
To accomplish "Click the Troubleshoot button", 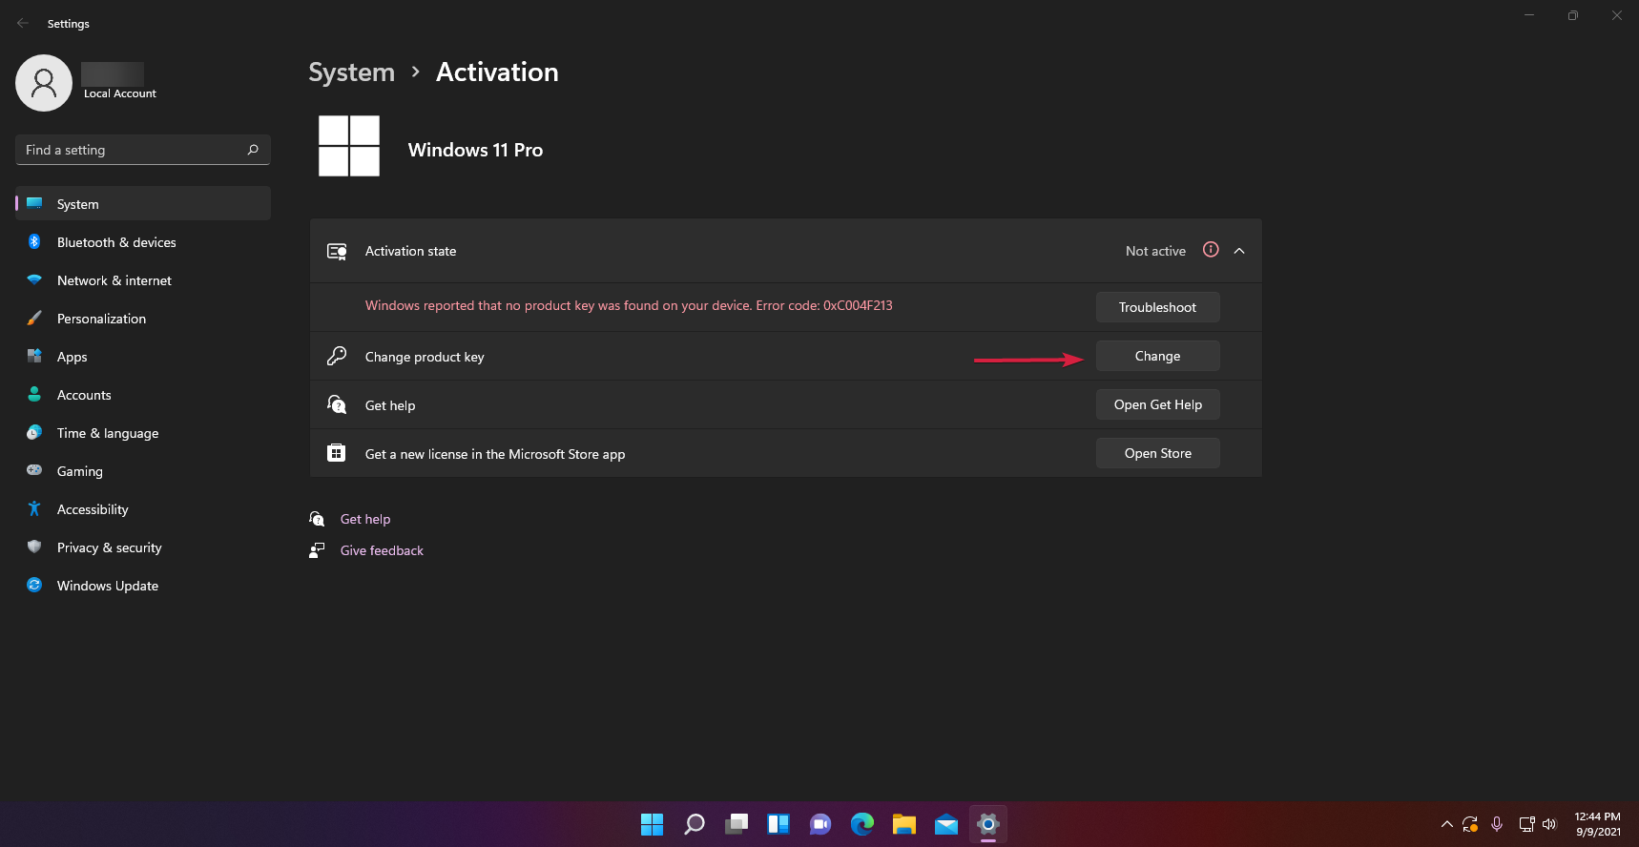I will 1157,307.
